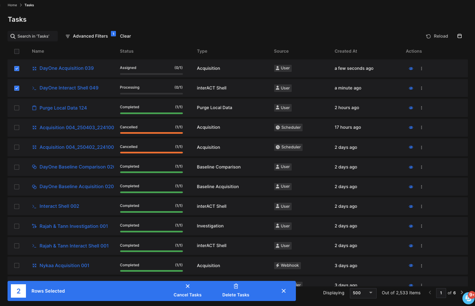
Task: Open the chat support widget icon
Action: tap(467, 298)
